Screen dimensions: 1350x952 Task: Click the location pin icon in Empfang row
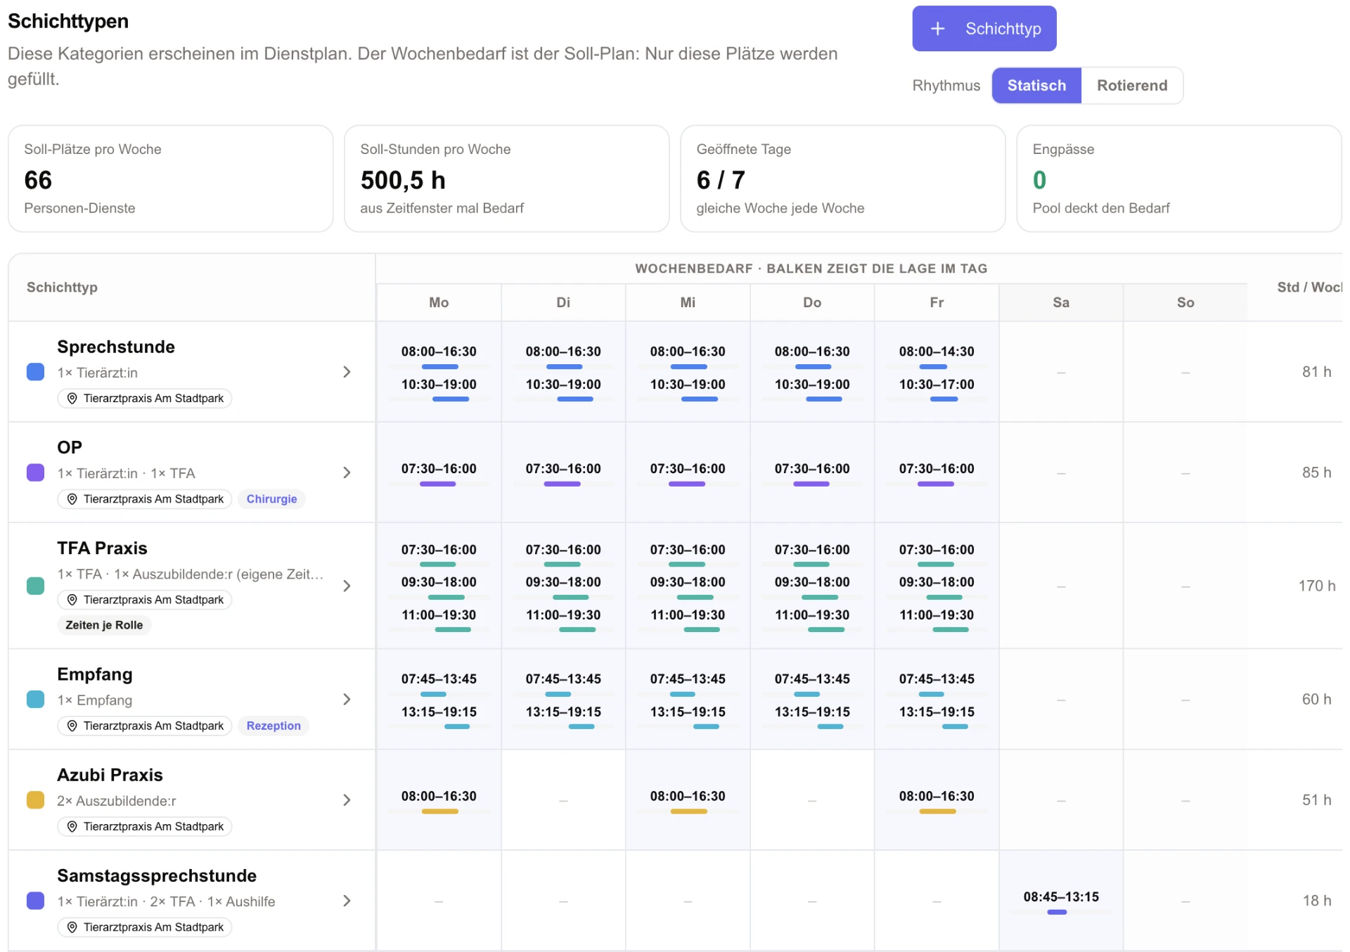tap(72, 726)
